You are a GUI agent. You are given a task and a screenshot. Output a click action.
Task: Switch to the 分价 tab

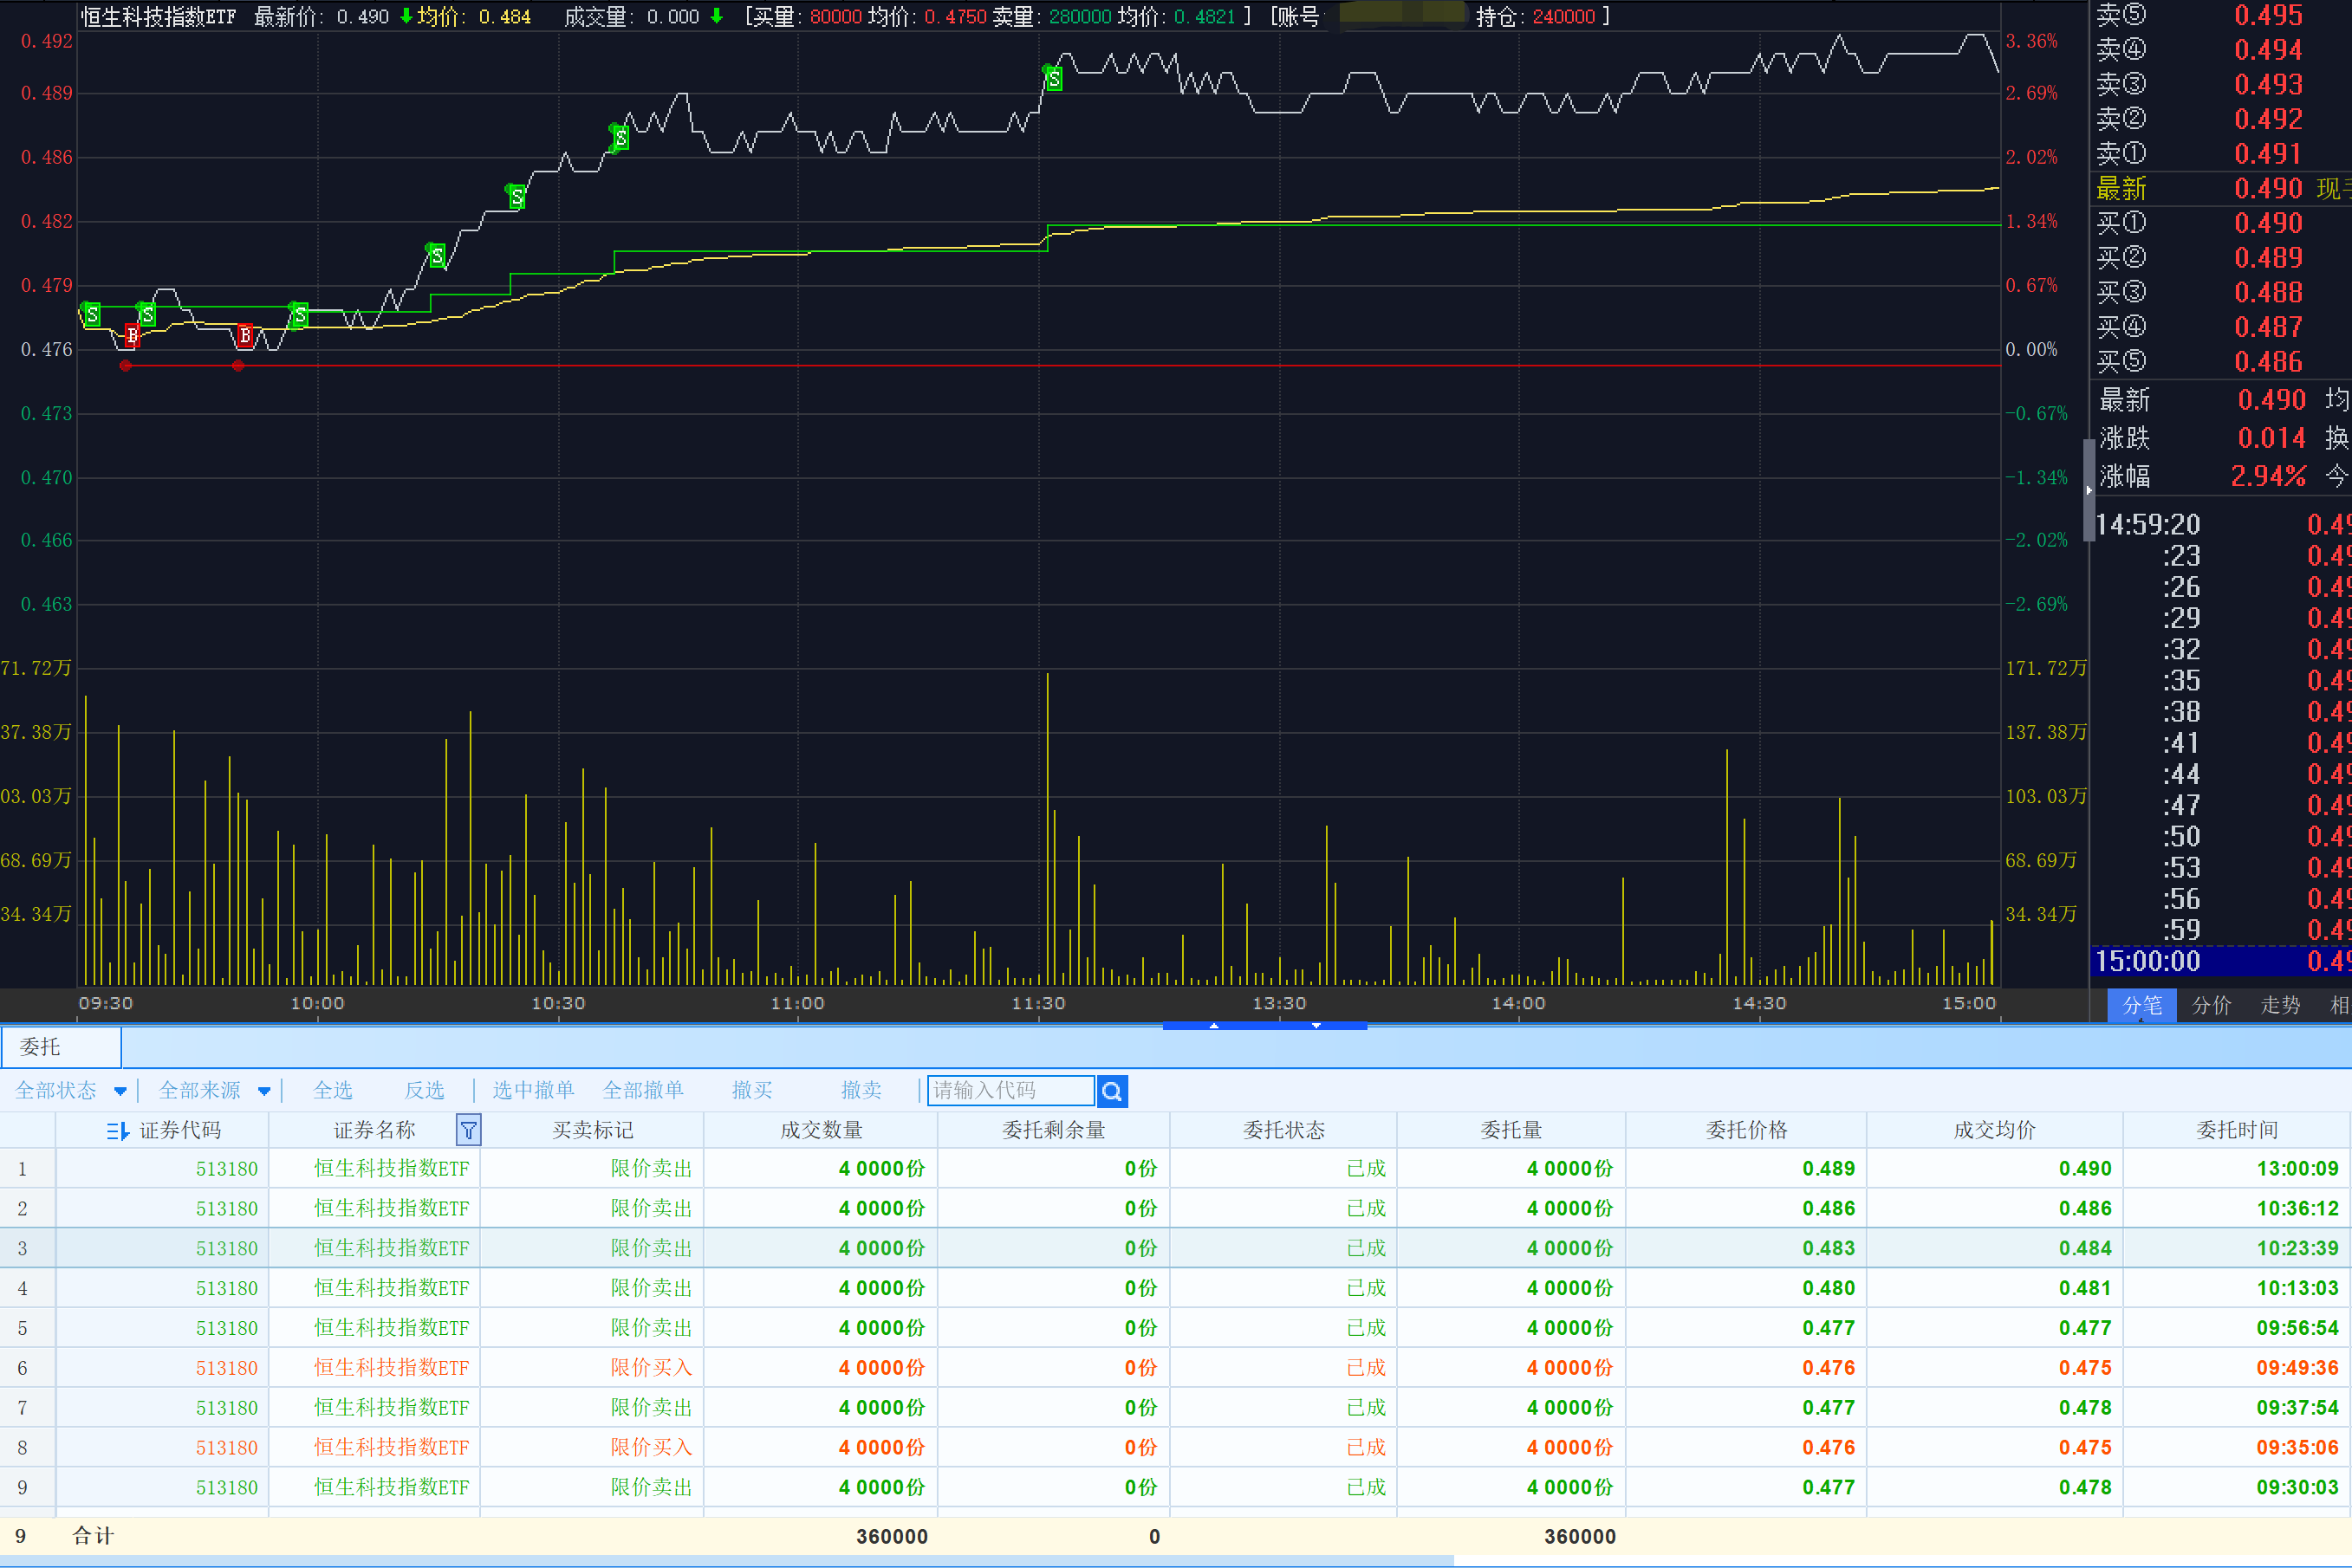2211,1005
